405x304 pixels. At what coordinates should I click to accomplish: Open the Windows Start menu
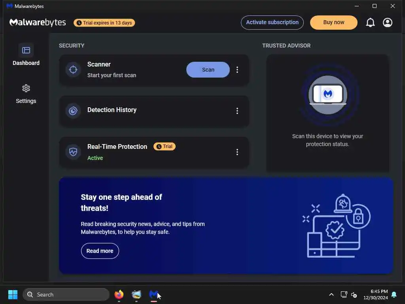click(x=13, y=294)
